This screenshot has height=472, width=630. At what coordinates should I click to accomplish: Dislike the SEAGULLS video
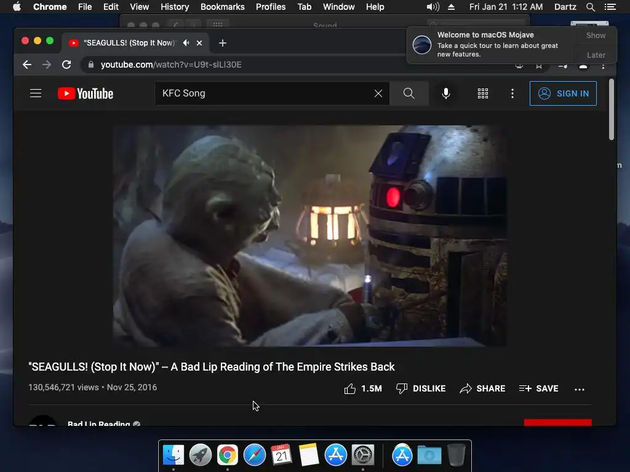421,388
